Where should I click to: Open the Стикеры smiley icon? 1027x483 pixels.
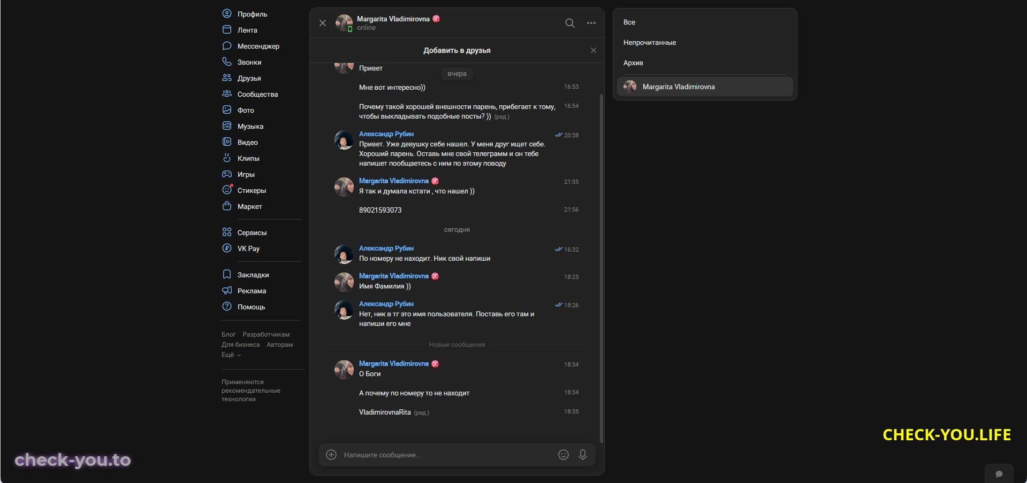(x=227, y=190)
